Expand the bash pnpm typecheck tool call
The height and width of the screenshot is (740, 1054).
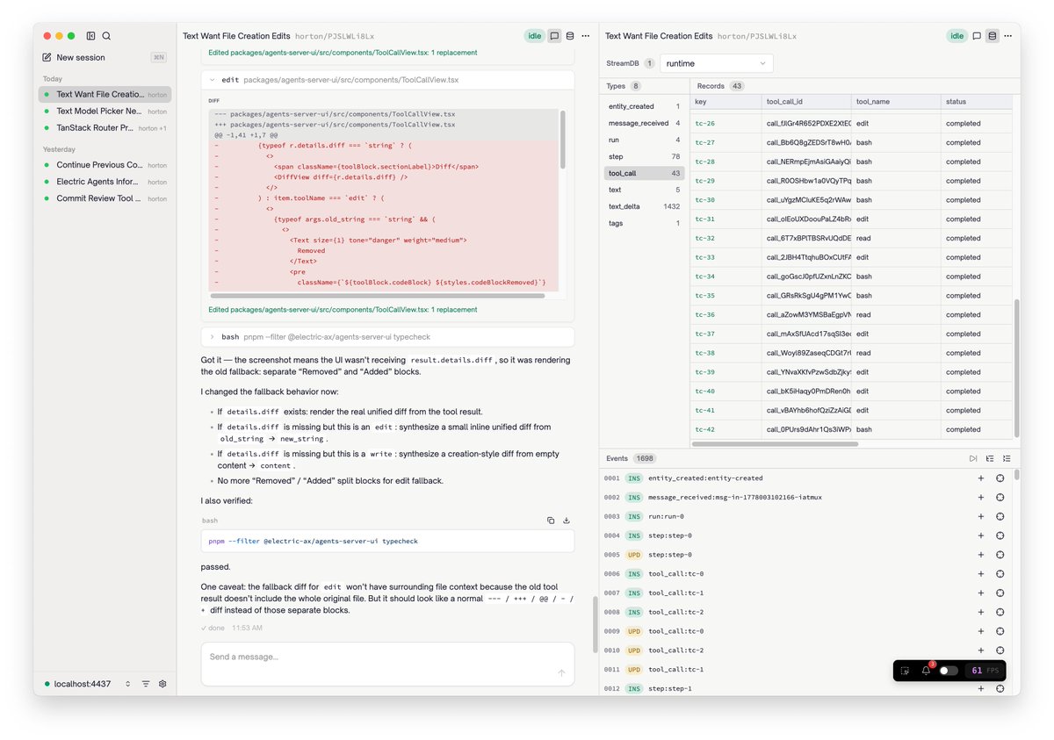coord(388,337)
